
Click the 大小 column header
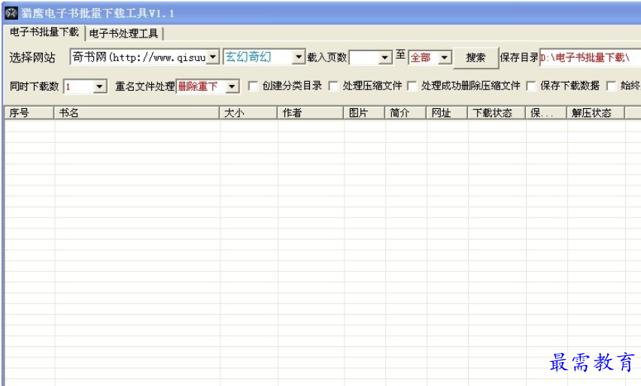click(248, 113)
